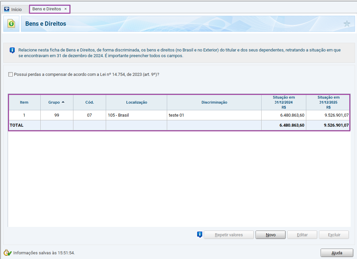Viewport: 357px width, 259px height.
Task: Click code value 07 in row 1
Action: click(x=89, y=115)
